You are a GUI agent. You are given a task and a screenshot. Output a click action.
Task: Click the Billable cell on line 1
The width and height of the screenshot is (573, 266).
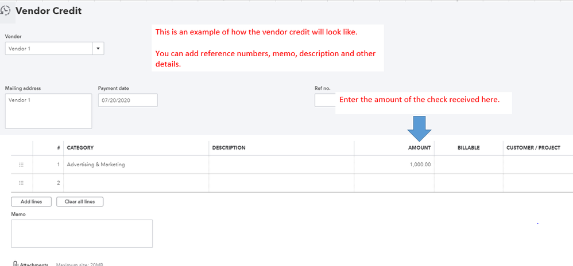click(x=469, y=165)
